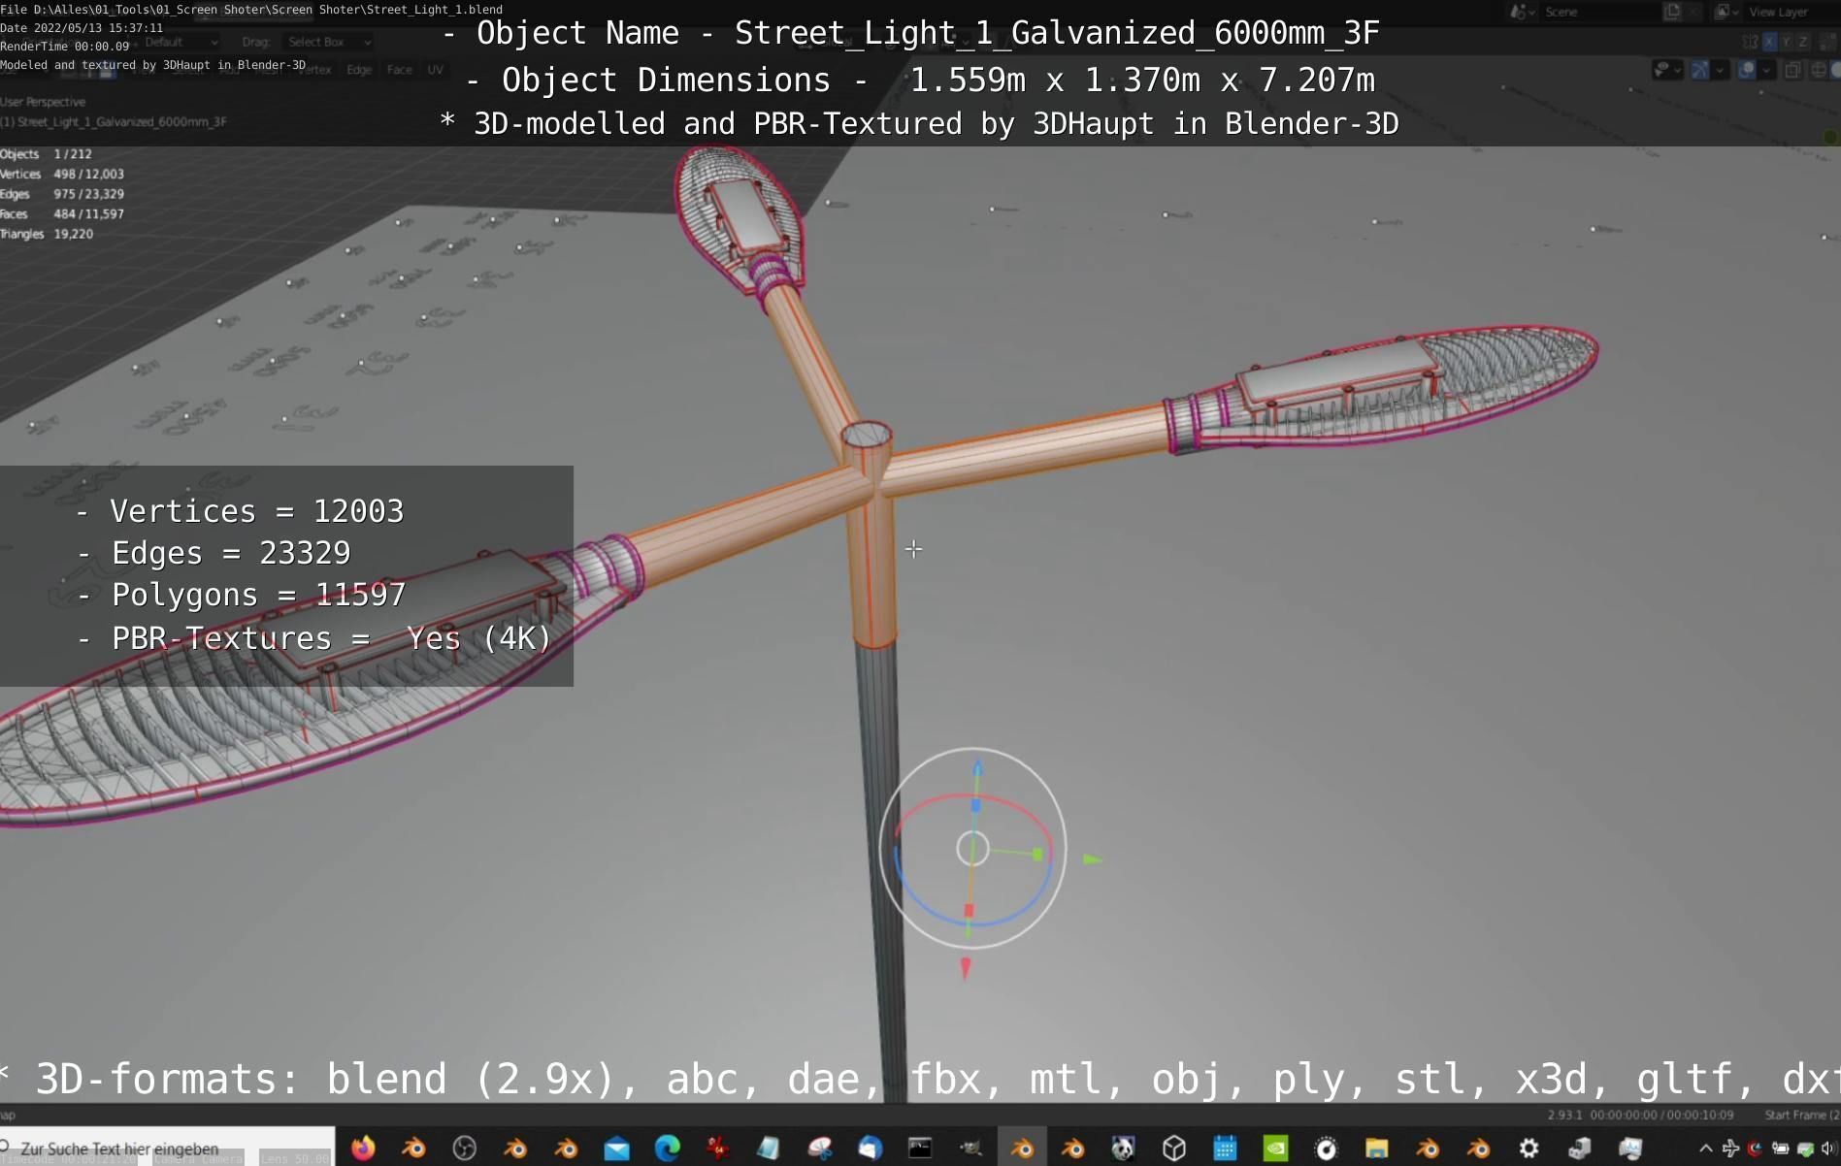The height and width of the screenshot is (1166, 1841).
Task: Open the Select Box drag dropdown
Action: click(x=328, y=42)
